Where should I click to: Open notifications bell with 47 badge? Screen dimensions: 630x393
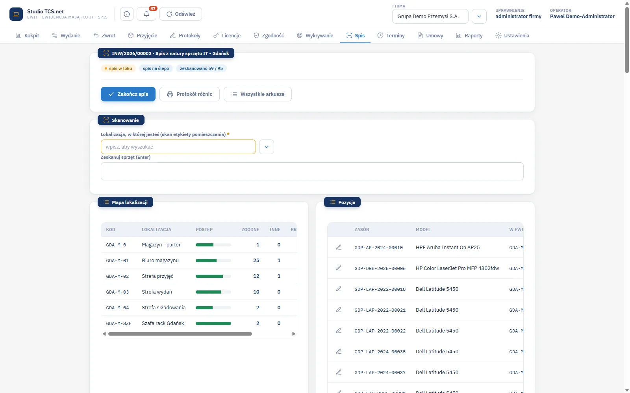click(146, 14)
